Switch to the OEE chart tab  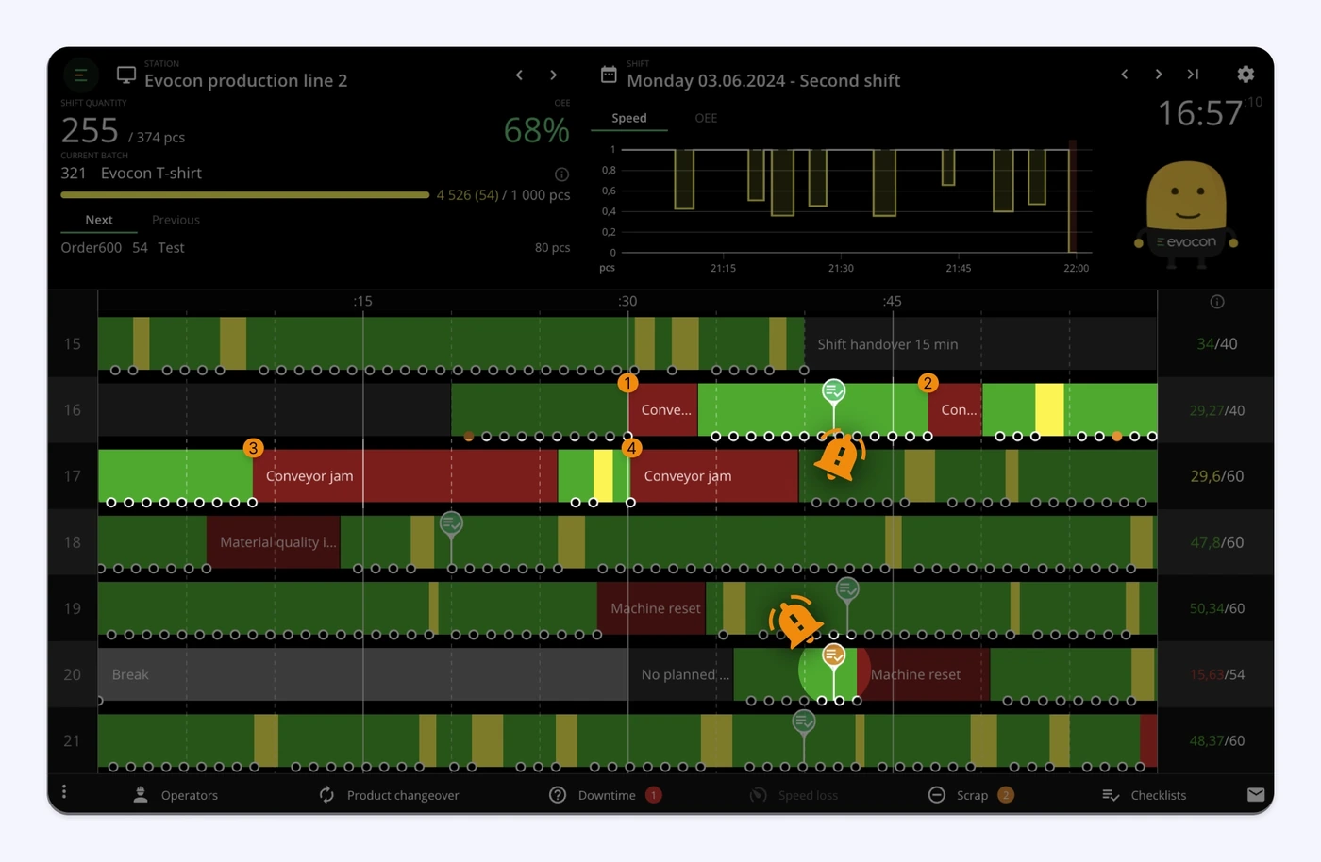pyautogui.click(x=706, y=118)
